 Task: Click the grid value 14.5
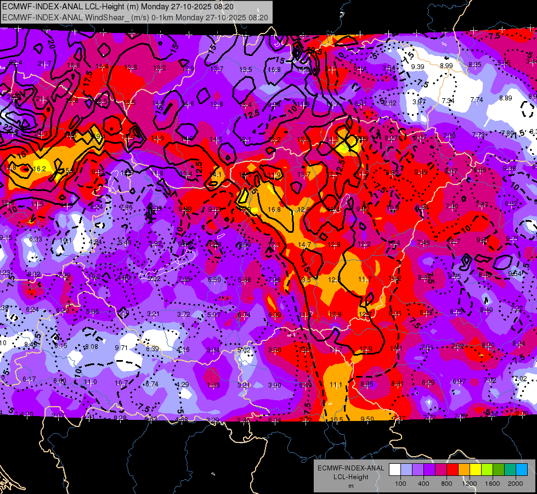[x=216, y=139]
